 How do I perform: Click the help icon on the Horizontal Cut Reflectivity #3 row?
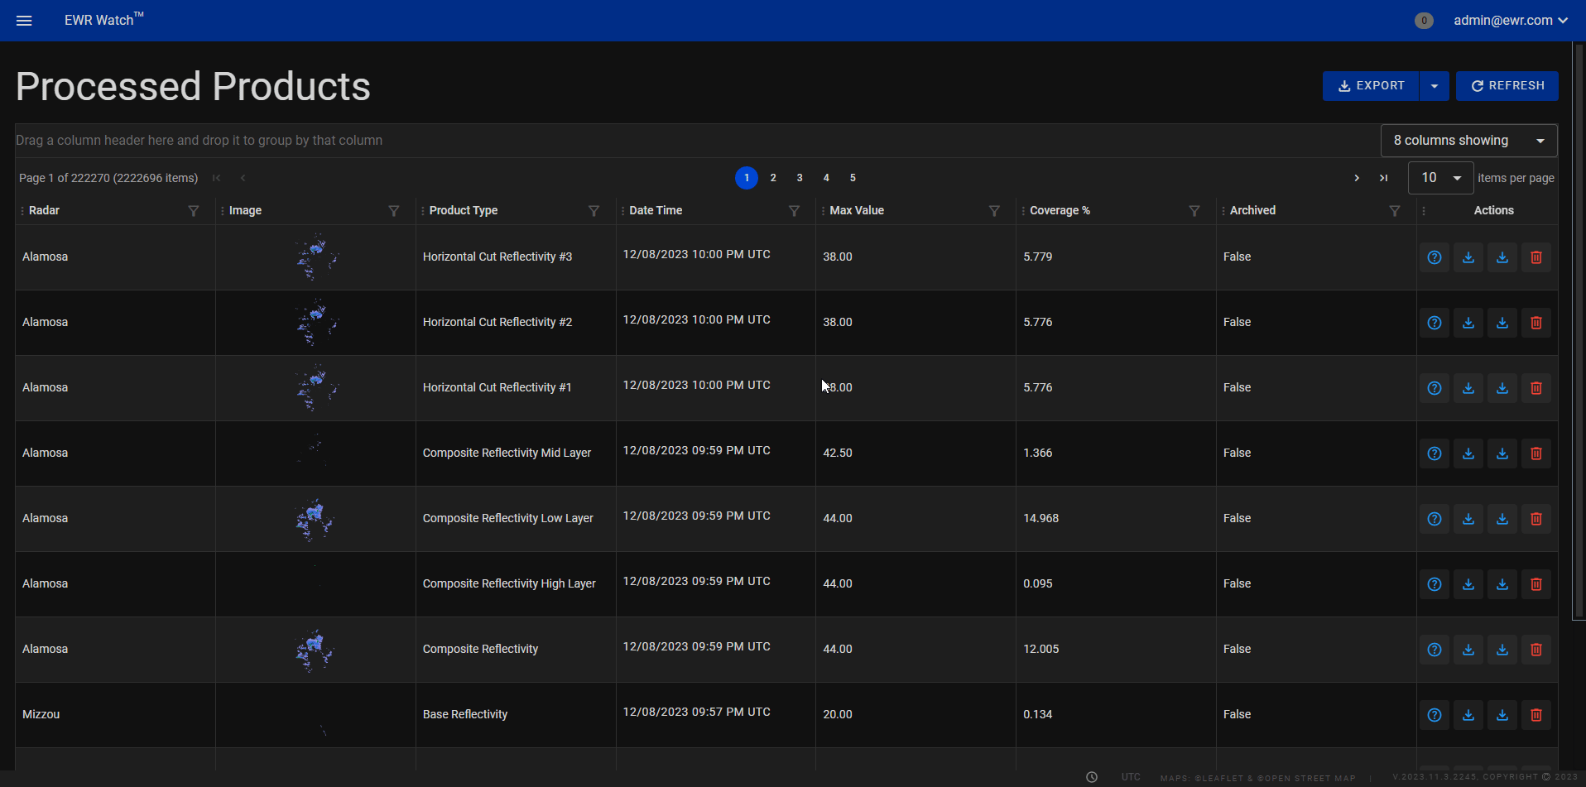click(1435, 257)
